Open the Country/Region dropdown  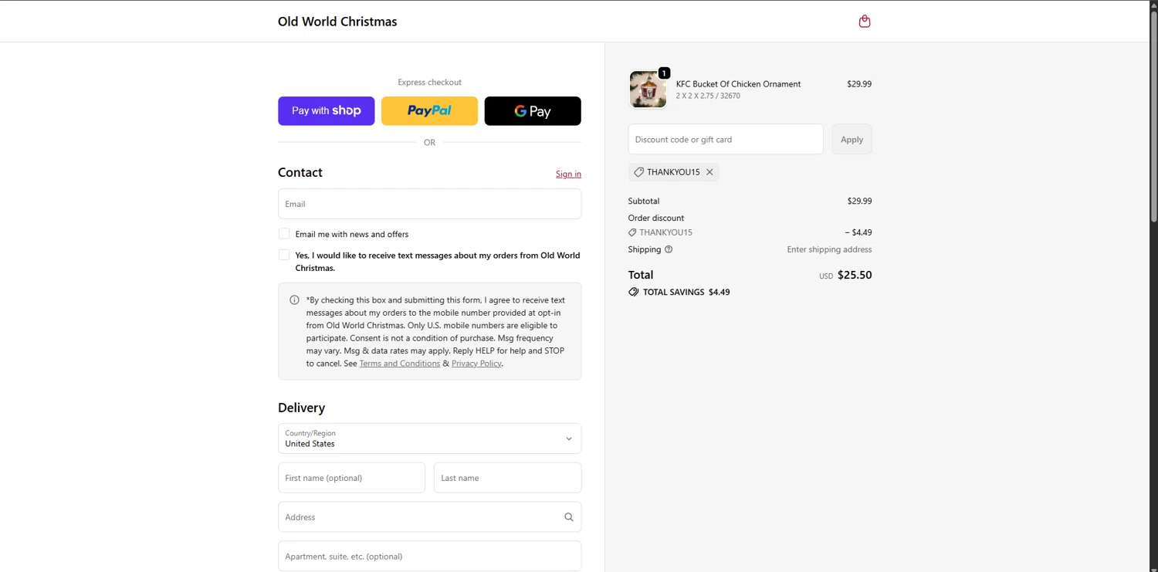pos(429,438)
